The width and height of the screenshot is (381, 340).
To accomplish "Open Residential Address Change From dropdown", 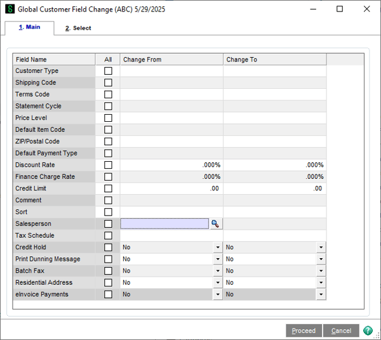I will pyautogui.click(x=218, y=283).
